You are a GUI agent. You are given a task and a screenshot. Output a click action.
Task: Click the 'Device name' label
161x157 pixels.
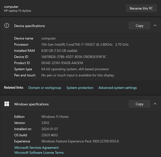click(24, 38)
